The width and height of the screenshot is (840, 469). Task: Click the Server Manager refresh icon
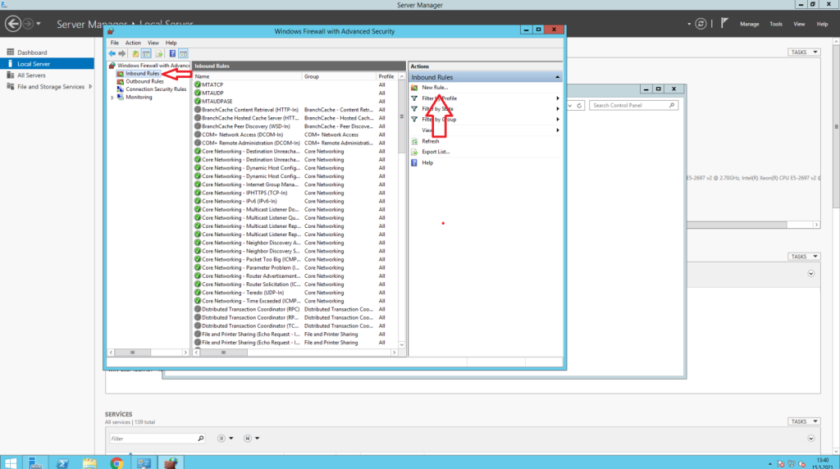click(701, 24)
